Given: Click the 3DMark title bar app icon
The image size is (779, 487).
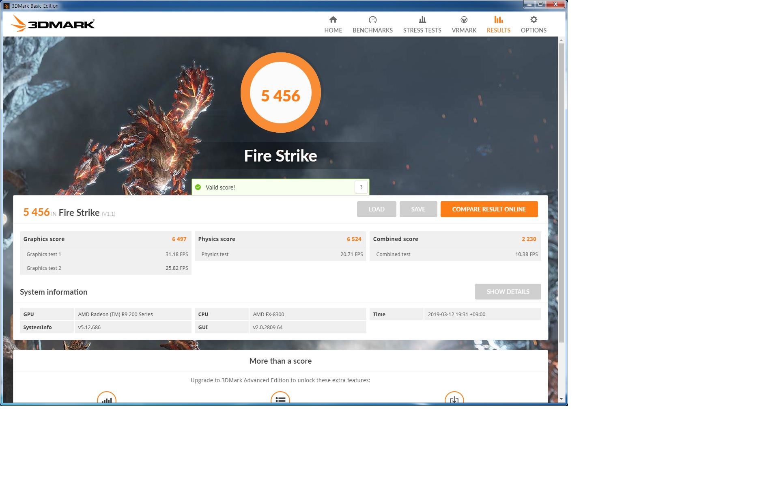Looking at the screenshot, I should (6, 6).
